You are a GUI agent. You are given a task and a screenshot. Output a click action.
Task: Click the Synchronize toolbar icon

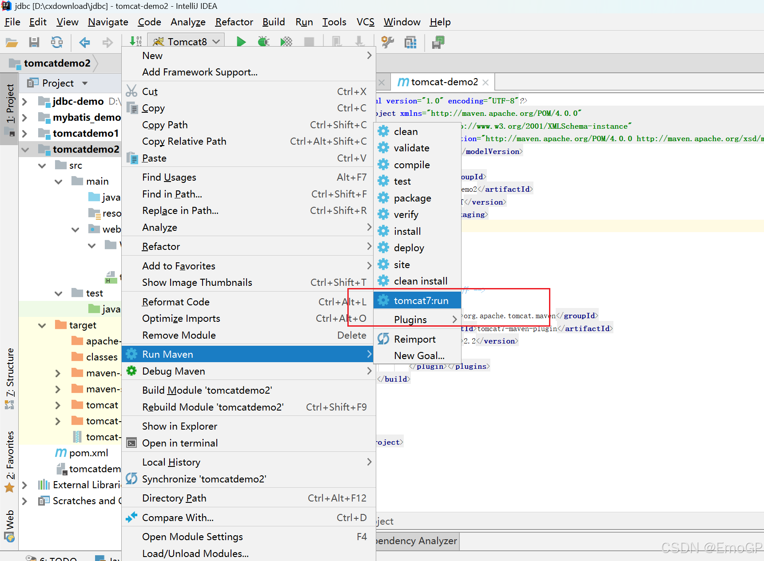click(x=57, y=42)
